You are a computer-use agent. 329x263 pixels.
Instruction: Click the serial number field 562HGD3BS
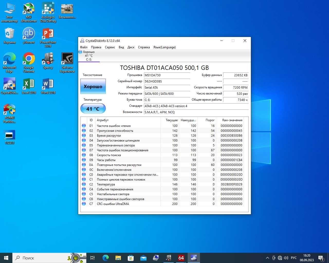tap(167, 81)
